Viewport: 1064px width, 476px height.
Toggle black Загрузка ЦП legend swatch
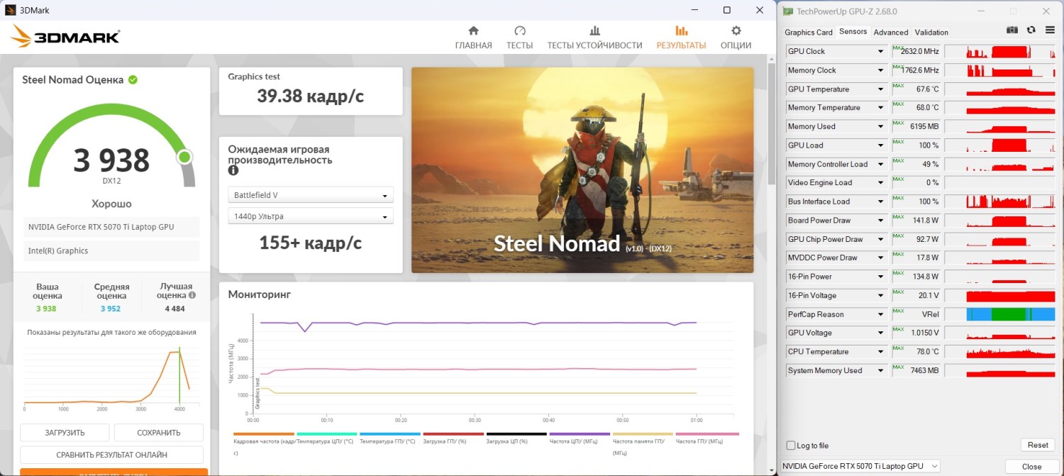click(x=516, y=433)
